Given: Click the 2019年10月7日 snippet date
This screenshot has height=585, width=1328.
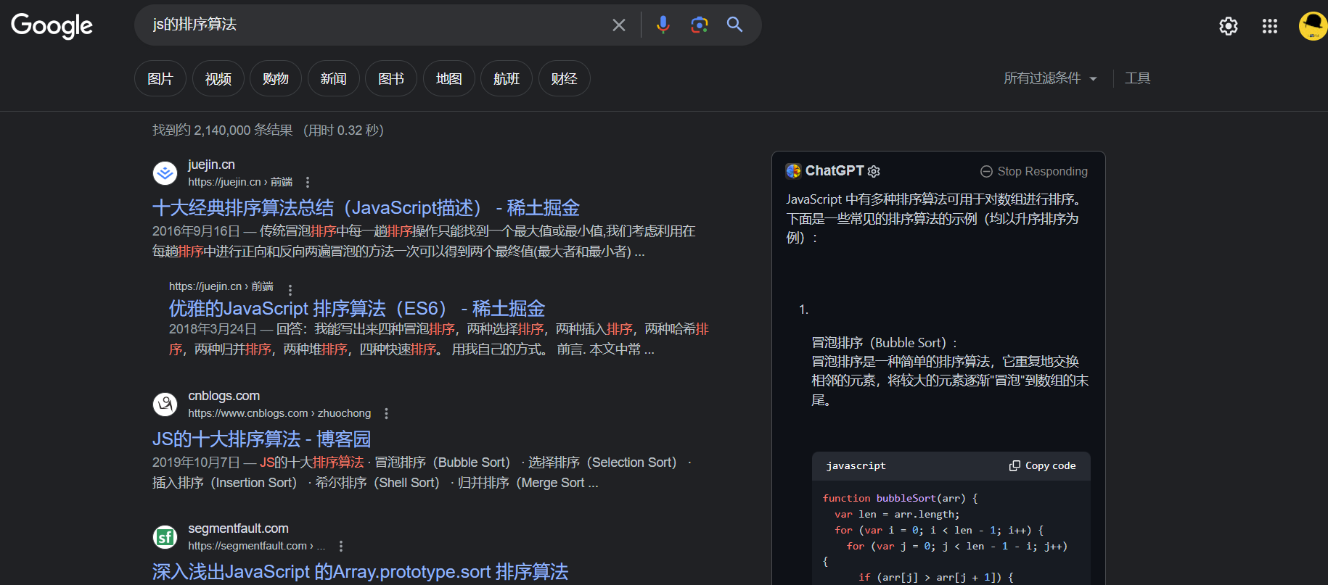Looking at the screenshot, I should click(x=196, y=462).
